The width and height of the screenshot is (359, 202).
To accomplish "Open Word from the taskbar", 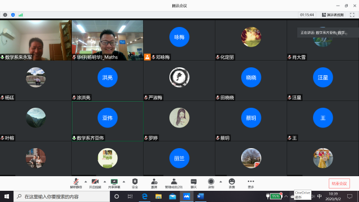I will click(x=200, y=196).
